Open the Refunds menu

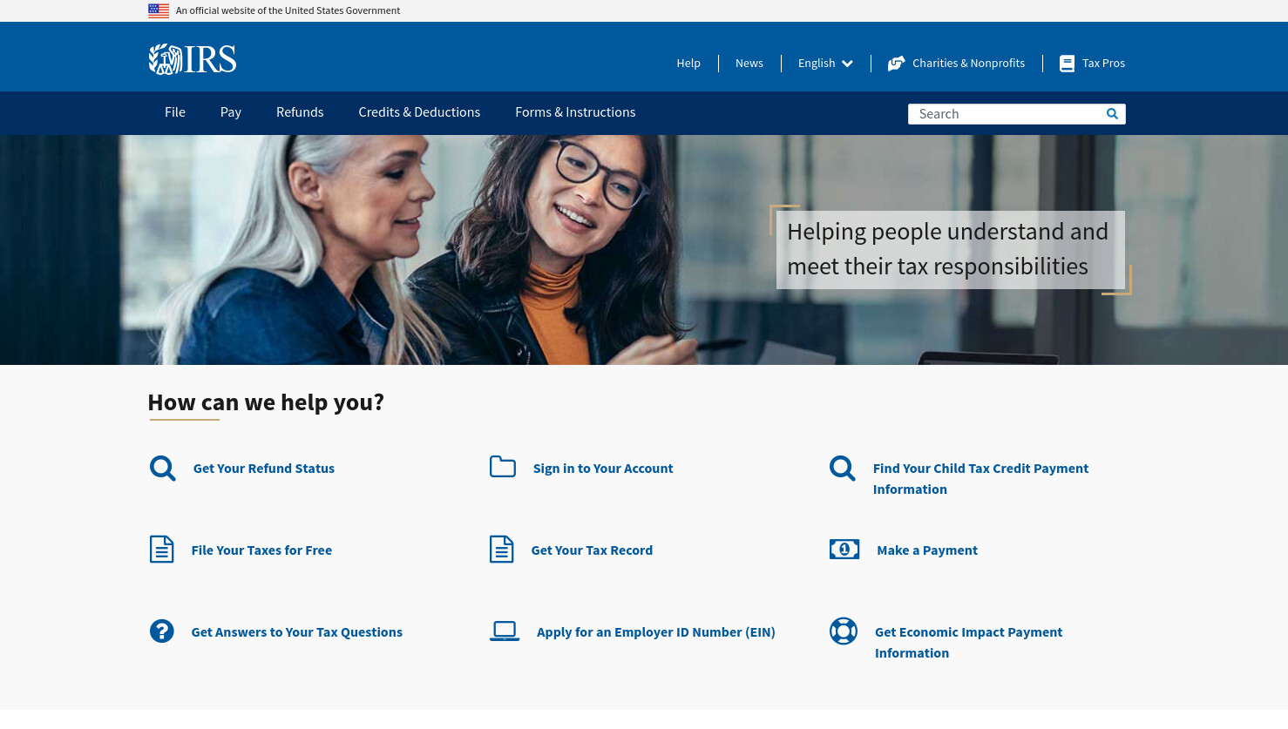point(300,112)
